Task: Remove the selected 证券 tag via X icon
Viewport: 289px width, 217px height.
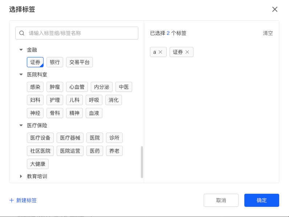Action: pyautogui.click(x=187, y=52)
